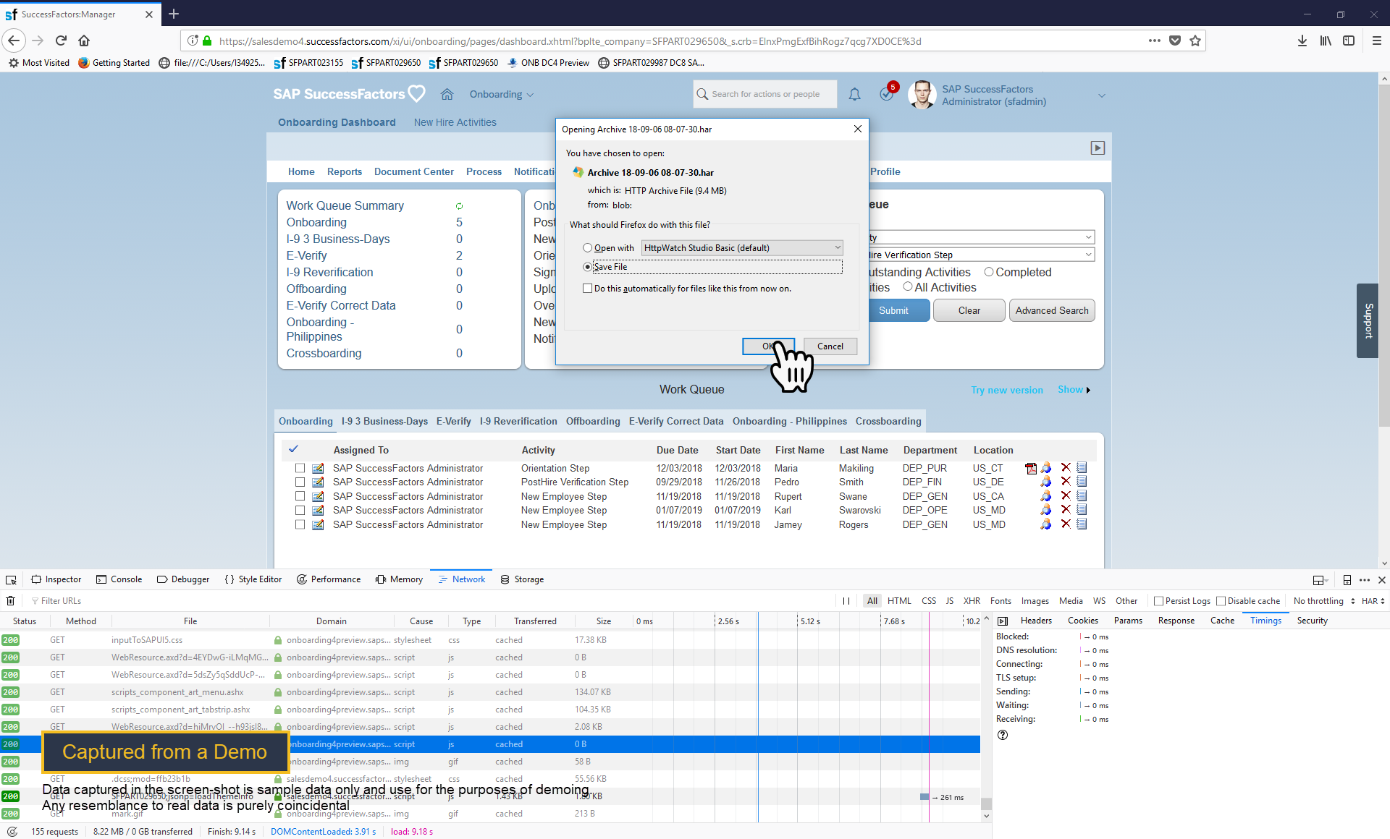Image resolution: width=1390 pixels, height=839 pixels.
Task: Open the Headers tab in request details
Action: [x=1036, y=621]
